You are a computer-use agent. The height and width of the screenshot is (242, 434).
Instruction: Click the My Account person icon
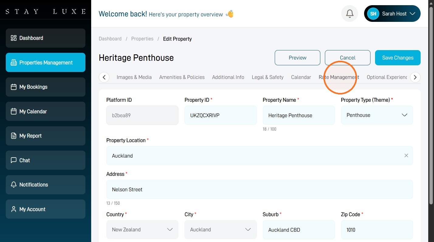14,209
